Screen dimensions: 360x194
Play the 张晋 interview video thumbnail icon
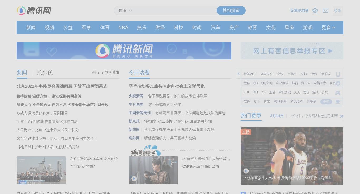pos(134,178)
